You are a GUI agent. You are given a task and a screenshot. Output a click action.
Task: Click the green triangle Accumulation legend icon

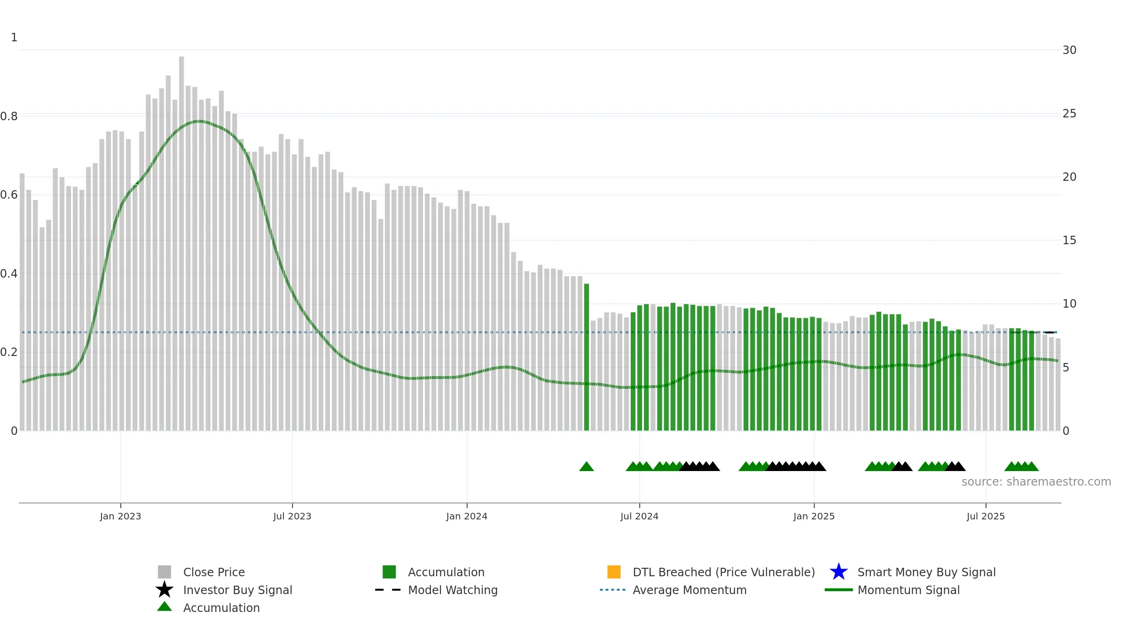[164, 607]
